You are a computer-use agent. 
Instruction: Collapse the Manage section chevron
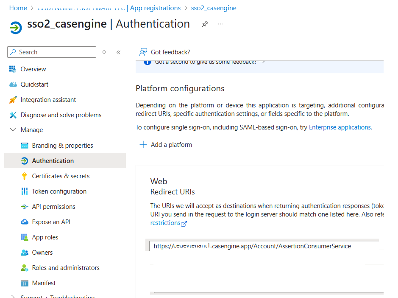point(13,129)
